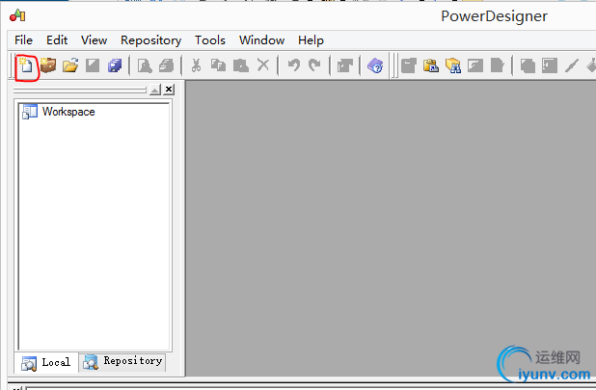Click the Save All blue diskettes icon
Image resolution: width=596 pixels, height=390 pixels.
pos(115,65)
